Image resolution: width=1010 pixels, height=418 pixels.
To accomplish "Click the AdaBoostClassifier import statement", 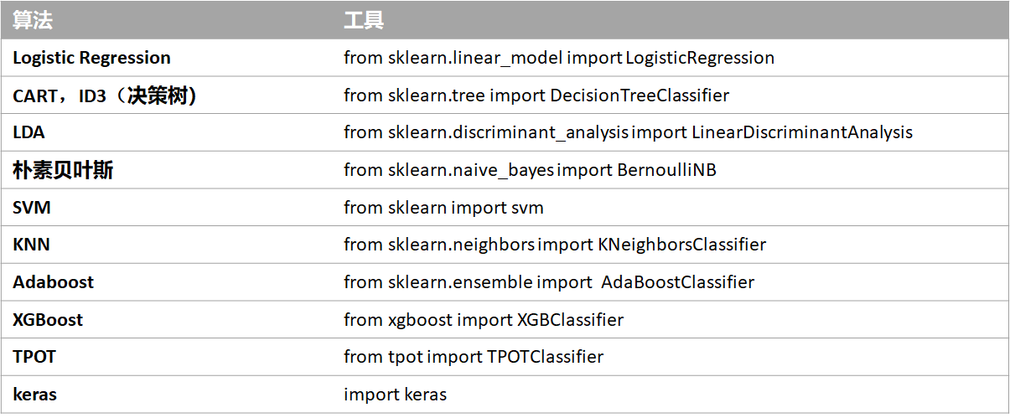I will click(x=548, y=282).
